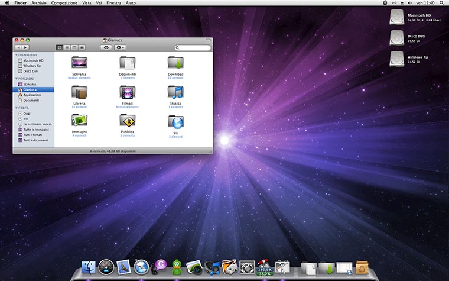Open the Finestra menu
The width and height of the screenshot is (449, 281).
tap(113, 3)
